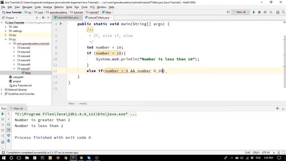Click line 12:42 position in status bar

point(248,153)
